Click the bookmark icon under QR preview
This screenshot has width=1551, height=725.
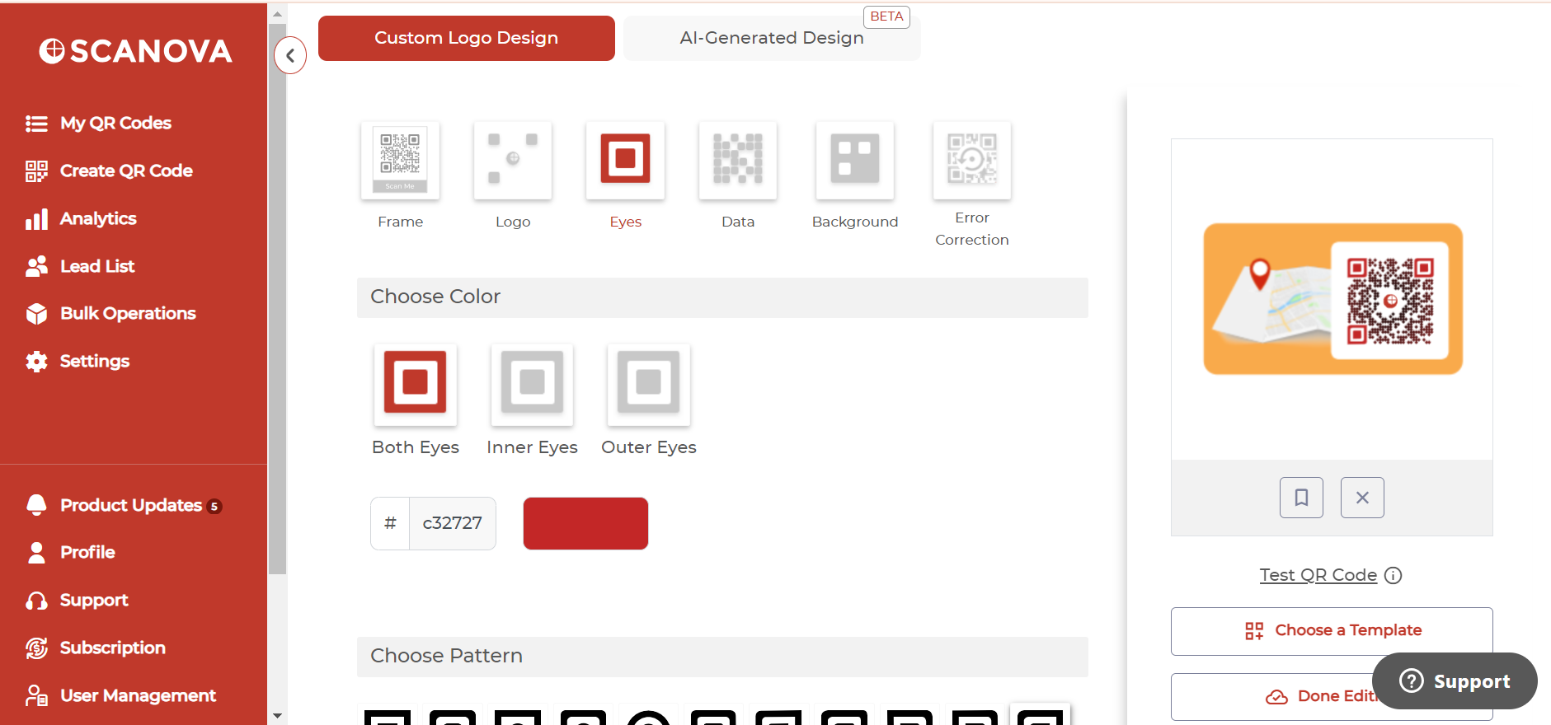click(1301, 498)
